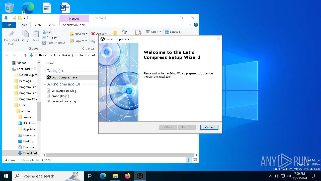
Task: Open network settings in the system tray
Action: coord(283,176)
